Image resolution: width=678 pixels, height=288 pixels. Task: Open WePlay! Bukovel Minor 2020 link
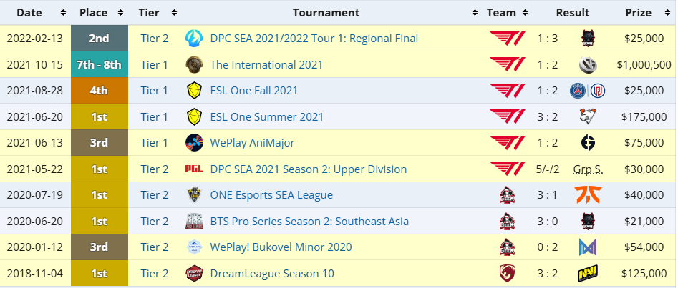coord(281,247)
